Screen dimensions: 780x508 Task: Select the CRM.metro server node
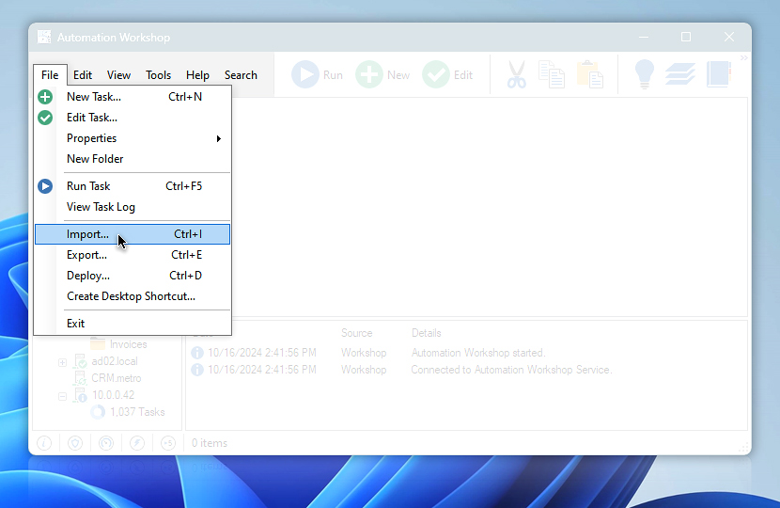[x=107, y=378]
